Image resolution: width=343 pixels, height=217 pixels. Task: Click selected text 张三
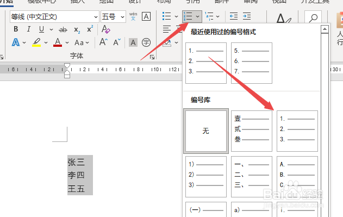pos(76,162)
